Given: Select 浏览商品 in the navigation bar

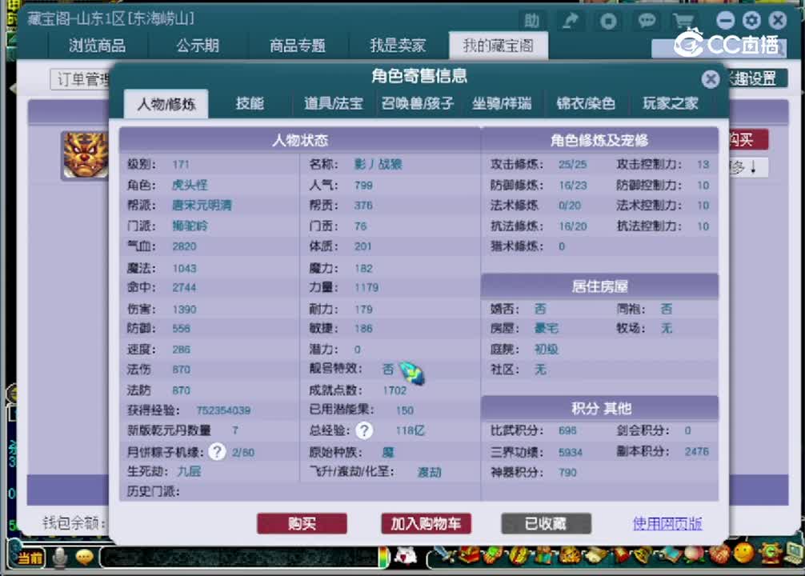Looking at the screenshot, I should tap(97, 46).
